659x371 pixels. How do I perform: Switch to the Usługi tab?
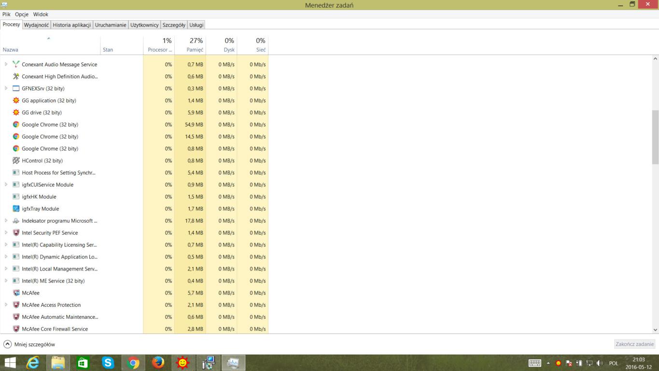(x=196, y=25)
